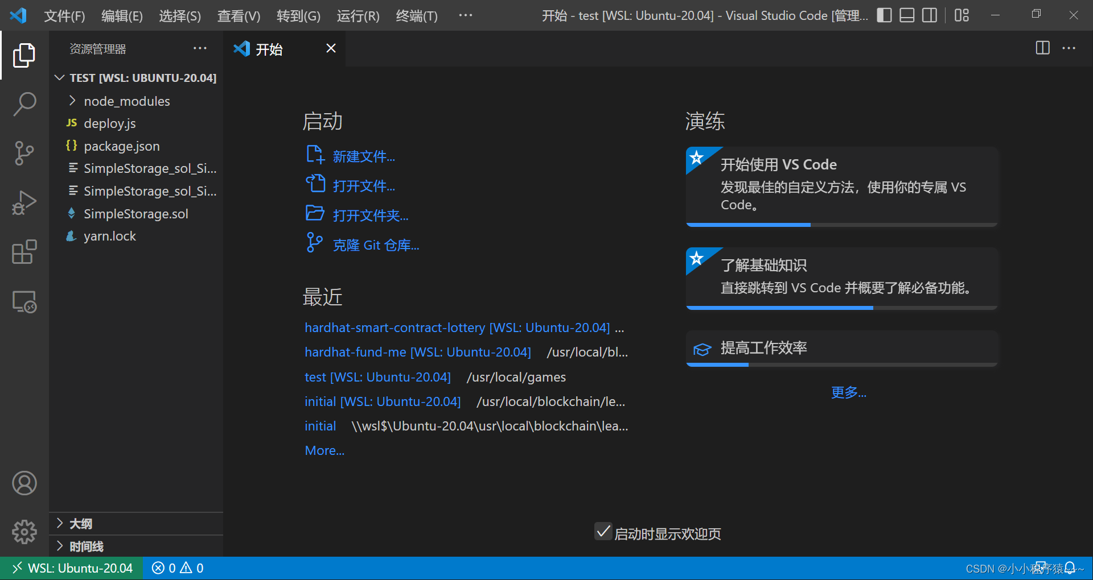Expand the node_modules folder
Image resolution: width=1093 pixels, height=580 pixels.
pyautogui.click(x=137, y=101)
